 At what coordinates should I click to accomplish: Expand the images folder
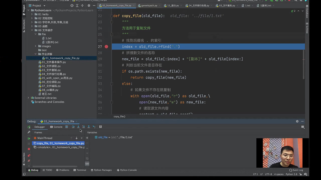tap(36, 46)
